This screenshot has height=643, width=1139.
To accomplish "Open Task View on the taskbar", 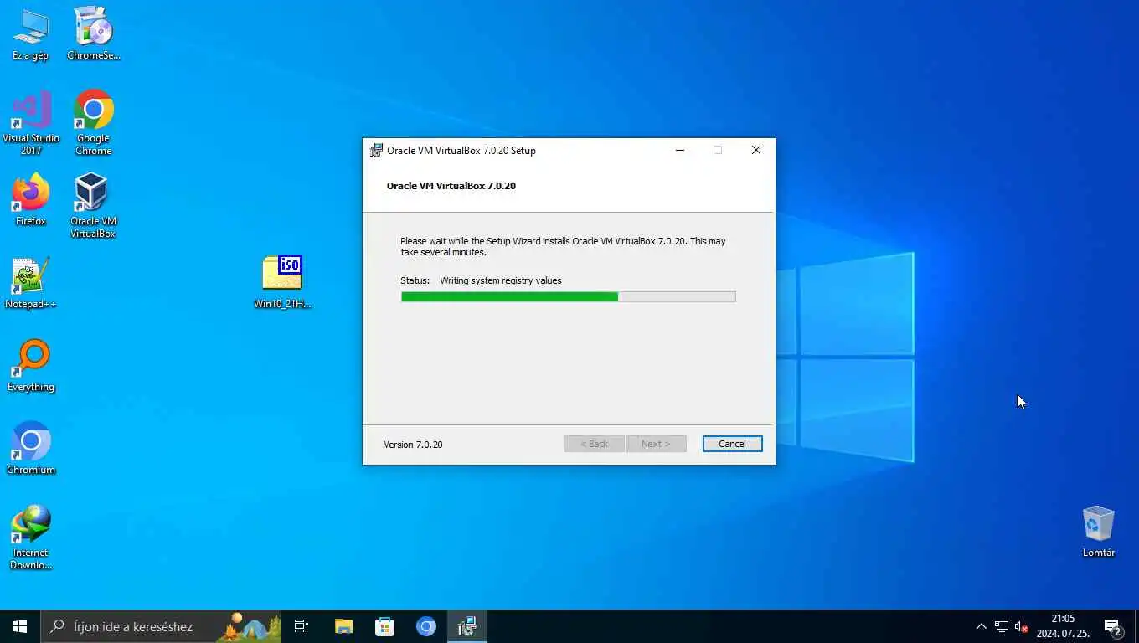I will 301,626.
